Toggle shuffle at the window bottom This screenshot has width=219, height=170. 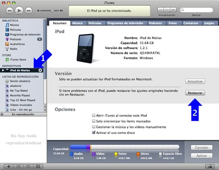coord(19,167)
